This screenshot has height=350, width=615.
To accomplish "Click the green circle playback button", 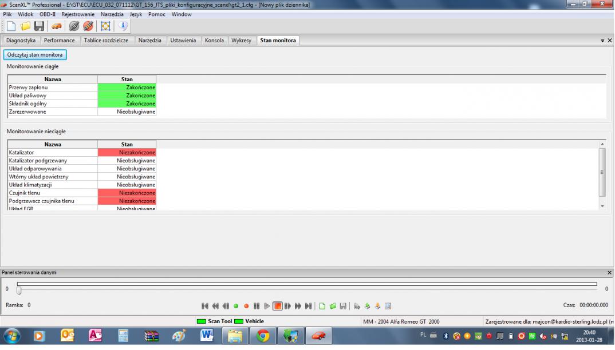I will 236,306.
